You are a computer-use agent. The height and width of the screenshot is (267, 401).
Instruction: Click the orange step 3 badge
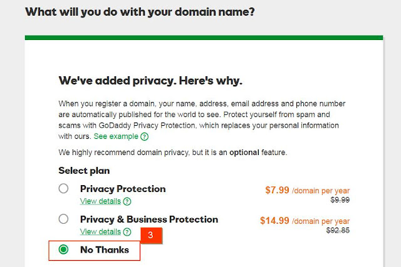[150, 236]
